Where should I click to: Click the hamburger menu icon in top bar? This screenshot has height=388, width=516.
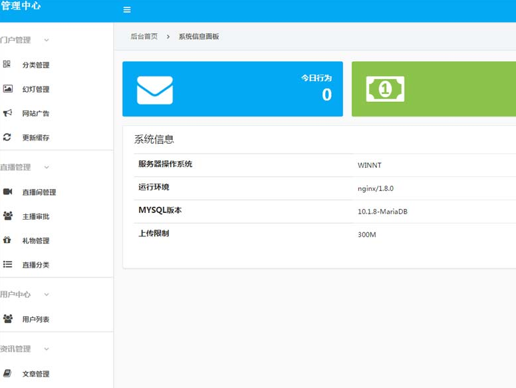pos(127,10)
